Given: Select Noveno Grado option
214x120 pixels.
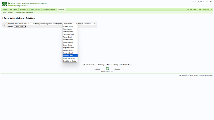Looking at the screenshot, I should click(70, 53).
